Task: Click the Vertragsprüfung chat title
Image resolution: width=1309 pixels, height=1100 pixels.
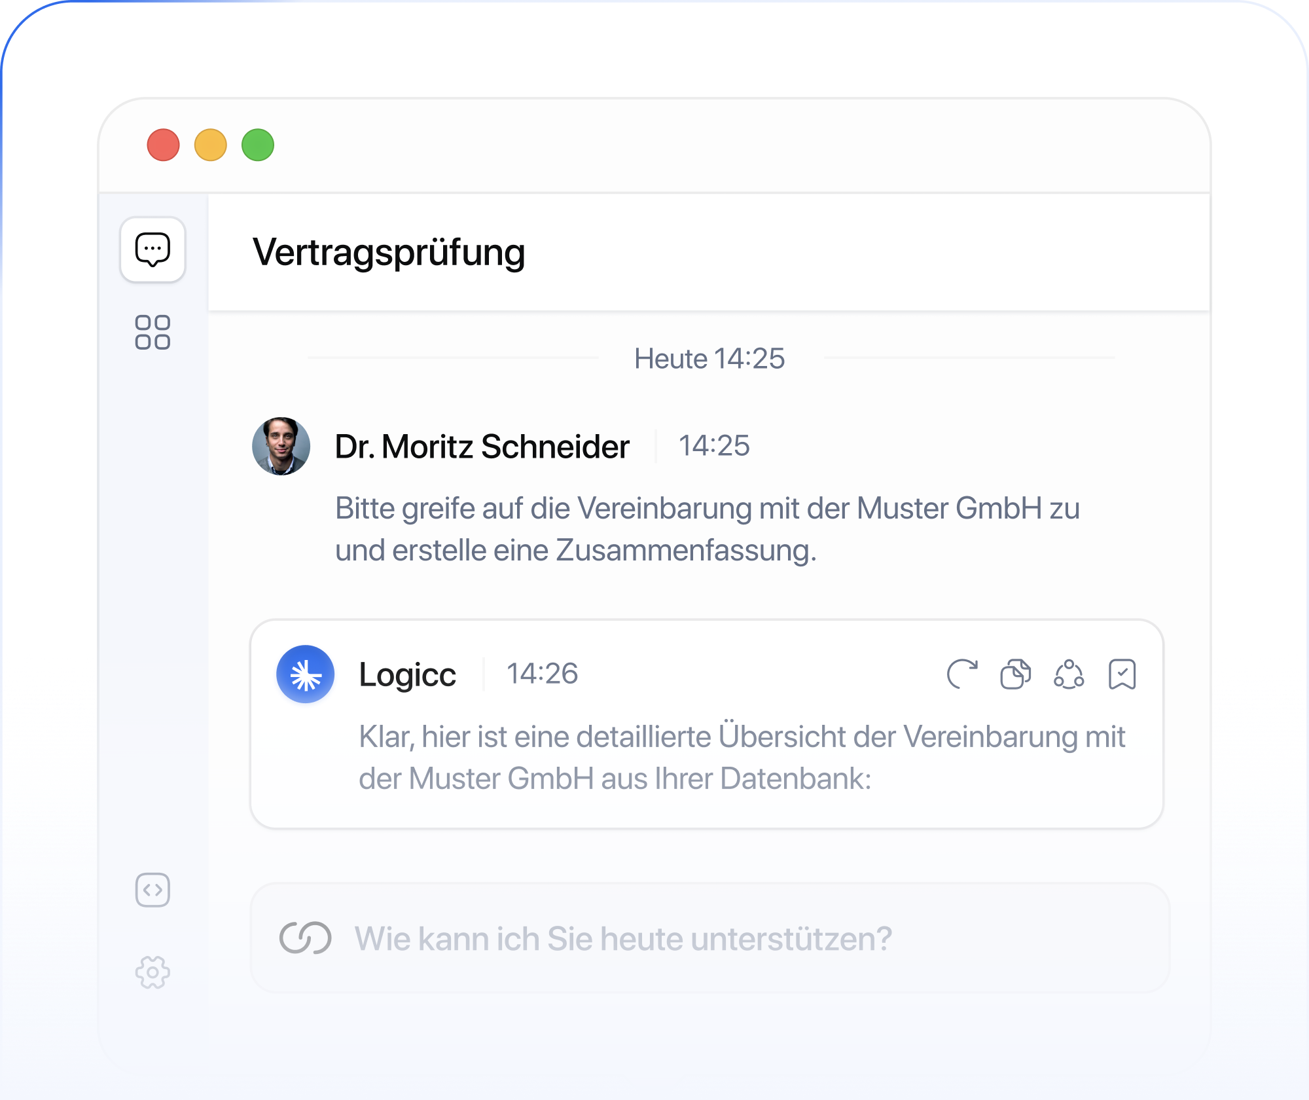Action: [x=389, y=253]
